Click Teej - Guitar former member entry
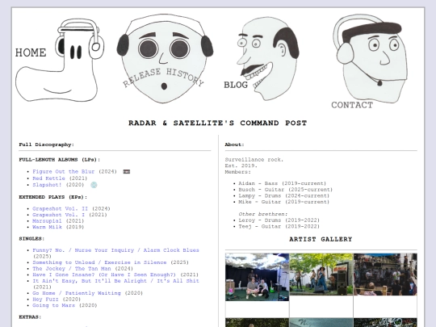Viewport: 436px width, 327px height. [x=279, y=226]
